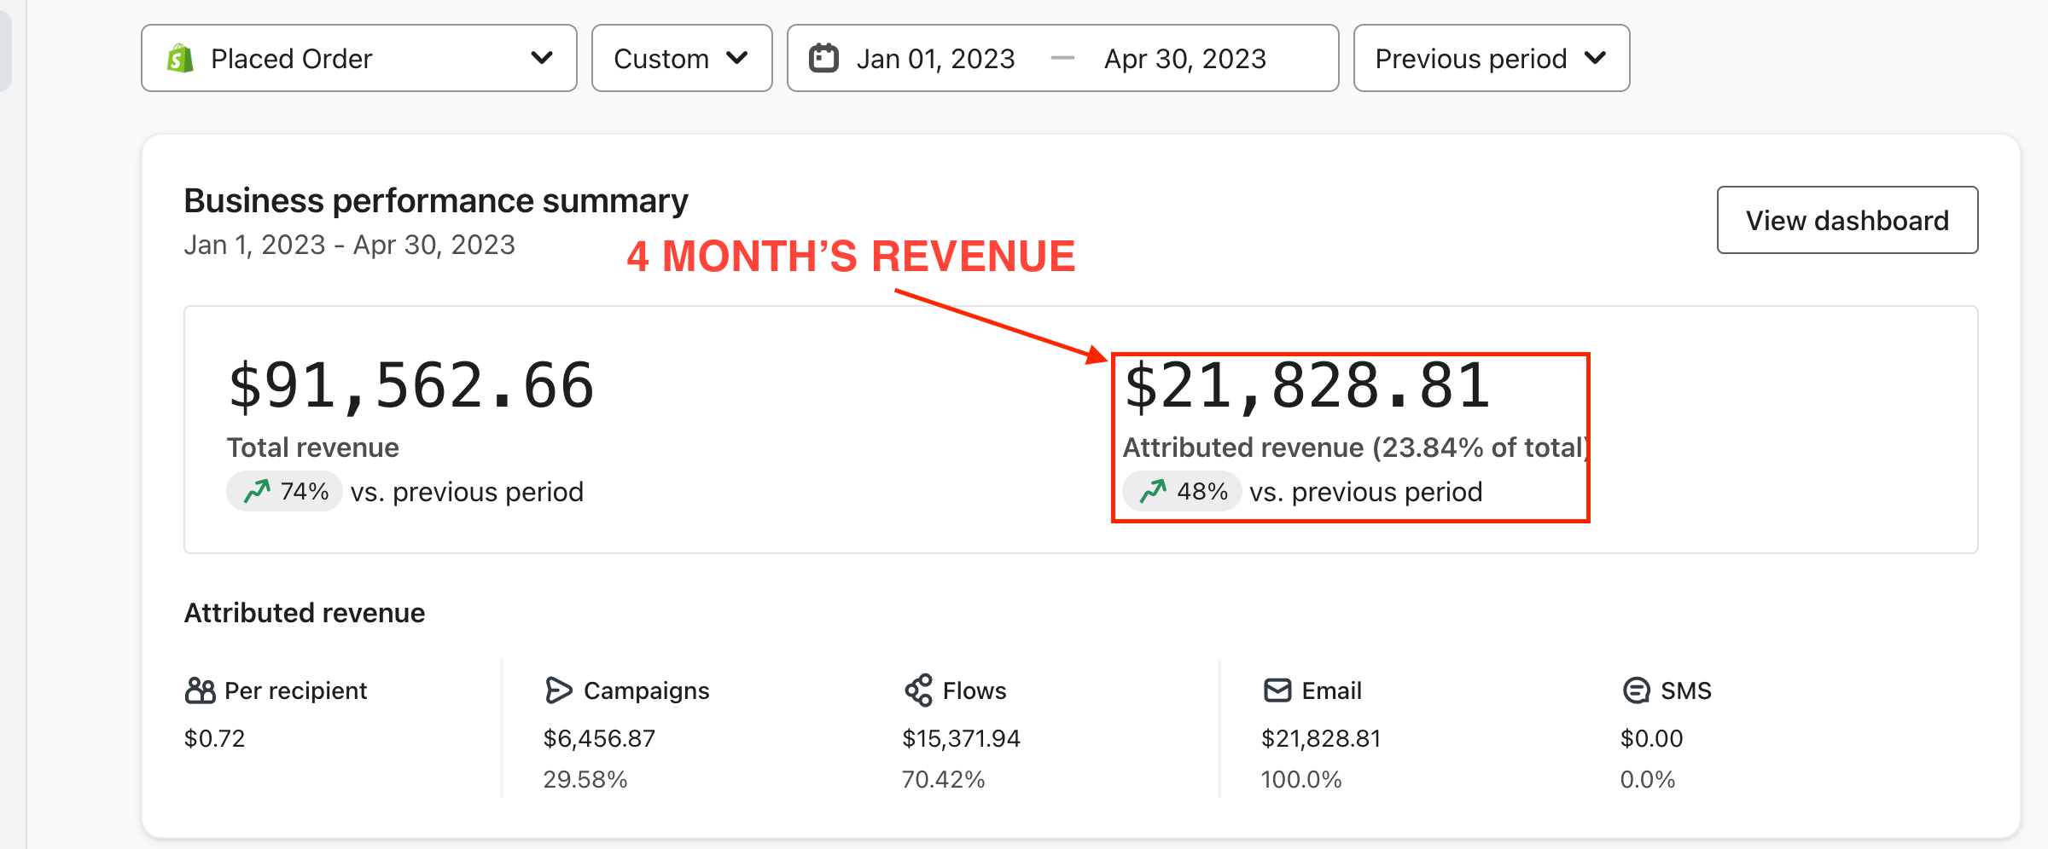Viewport: 2048px width, 849px height.
Task: Open the Previous period comparison dropdown
Action: (1491, 58)
